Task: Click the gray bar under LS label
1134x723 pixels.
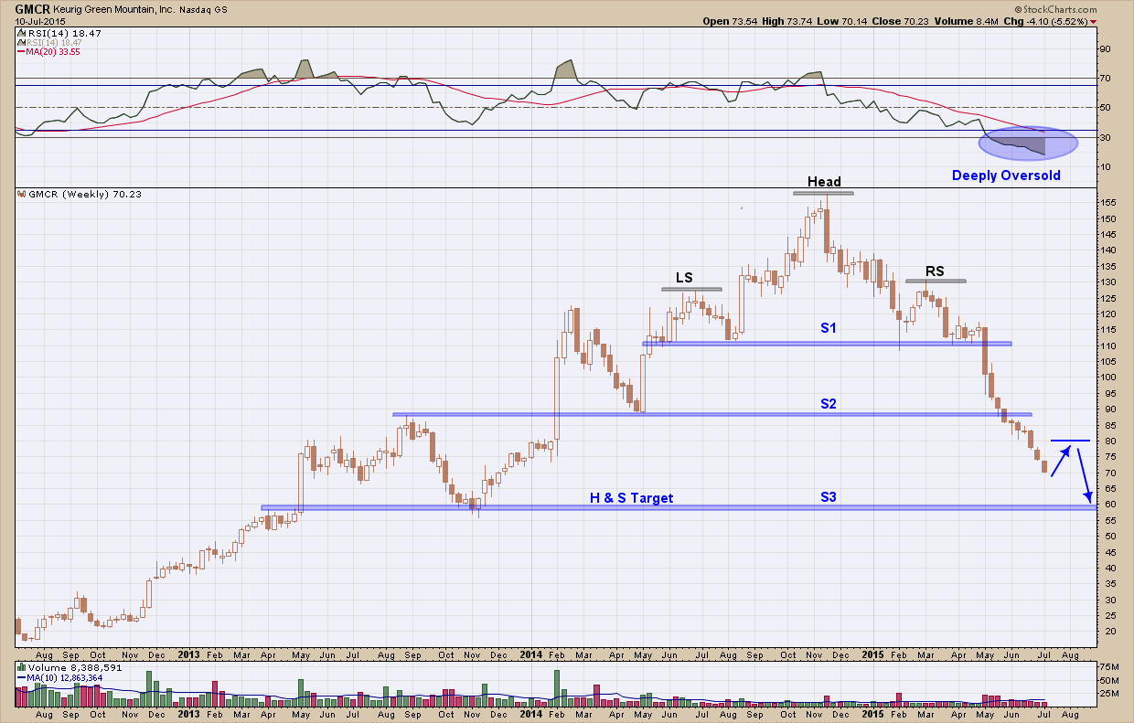Action: [691, 289]
